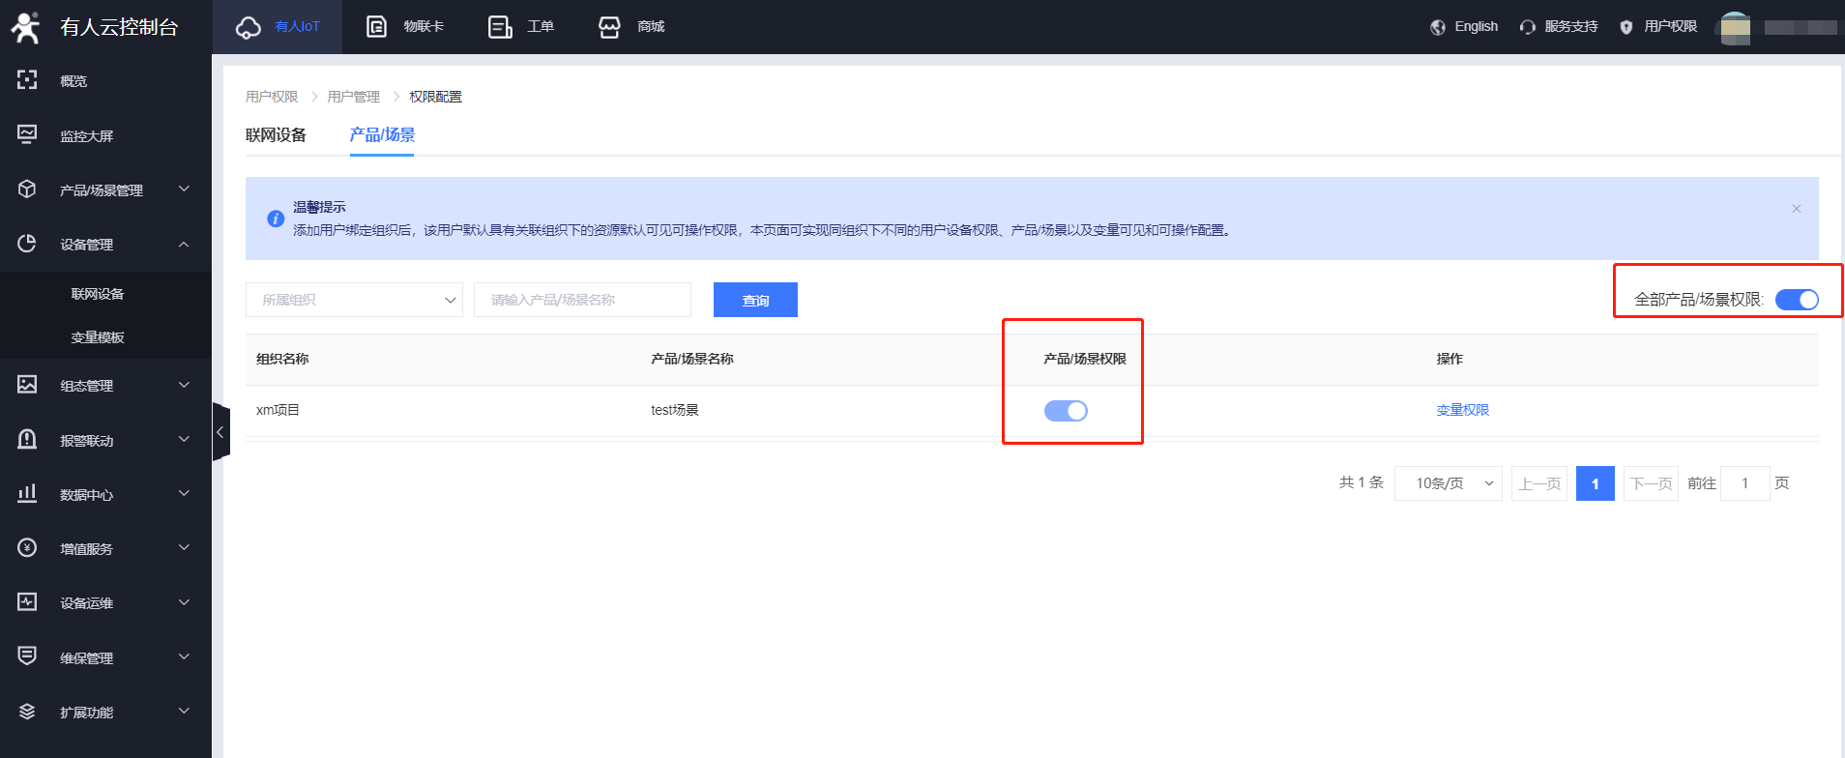1845x758 pixels.
Task: Expand the 报警联动 menu chevron
Action: pyautogui.click(x=184, y=440)
